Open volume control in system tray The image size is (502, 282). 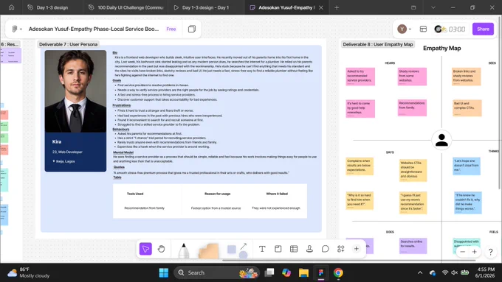click(454, 272)
